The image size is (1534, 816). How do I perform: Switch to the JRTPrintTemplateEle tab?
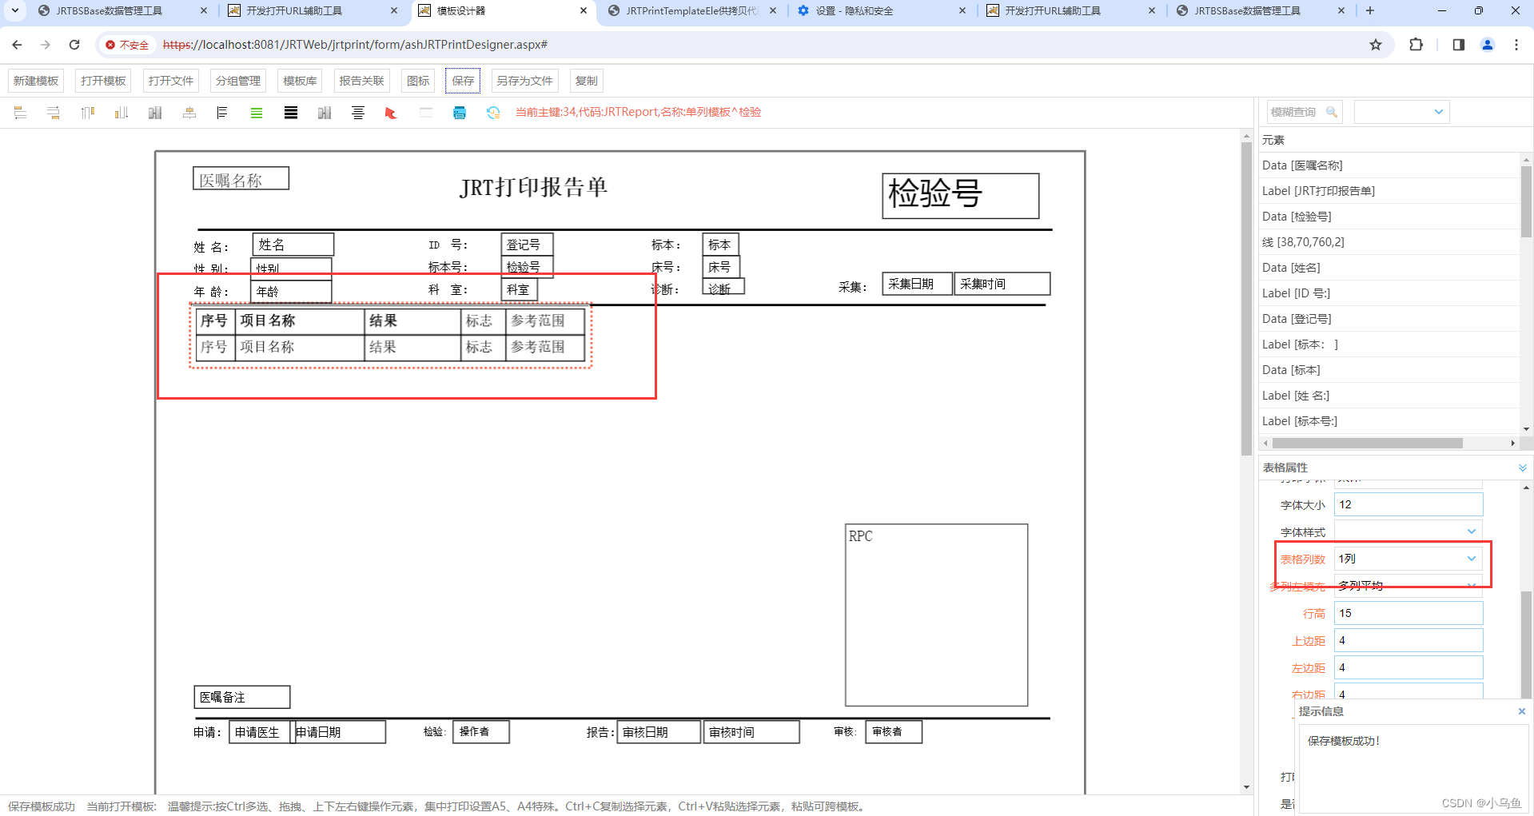(x=692, y=11)
